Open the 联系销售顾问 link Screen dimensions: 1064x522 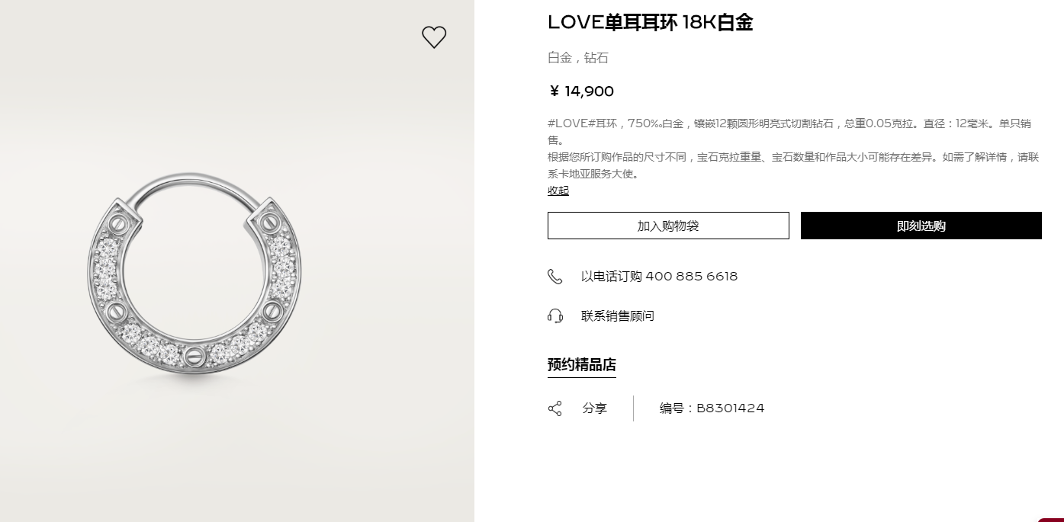tap(618, 316)
